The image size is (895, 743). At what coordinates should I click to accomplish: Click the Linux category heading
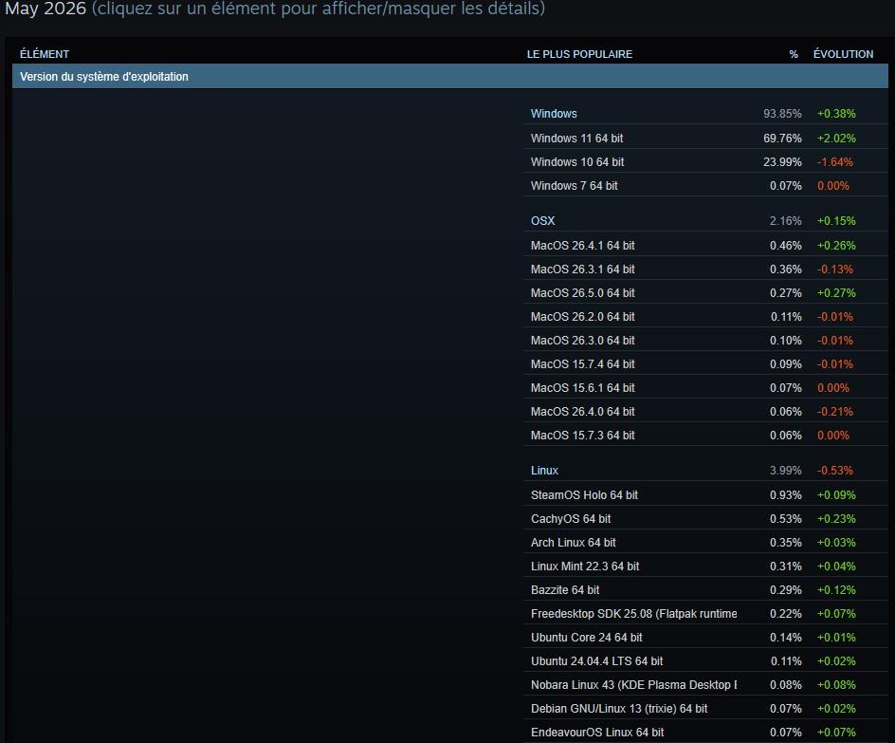544,471
